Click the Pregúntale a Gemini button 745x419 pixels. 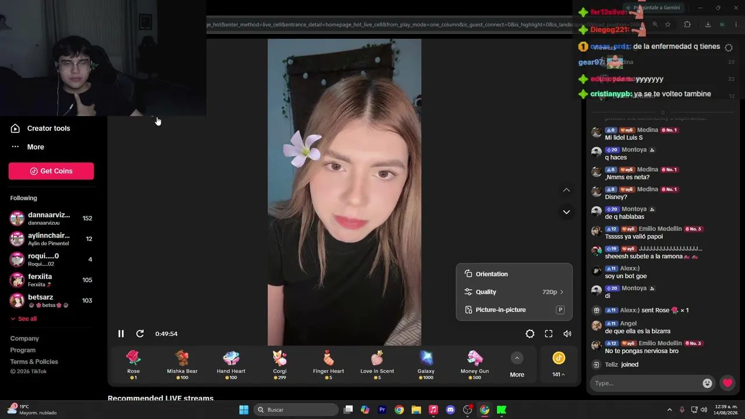652,8
